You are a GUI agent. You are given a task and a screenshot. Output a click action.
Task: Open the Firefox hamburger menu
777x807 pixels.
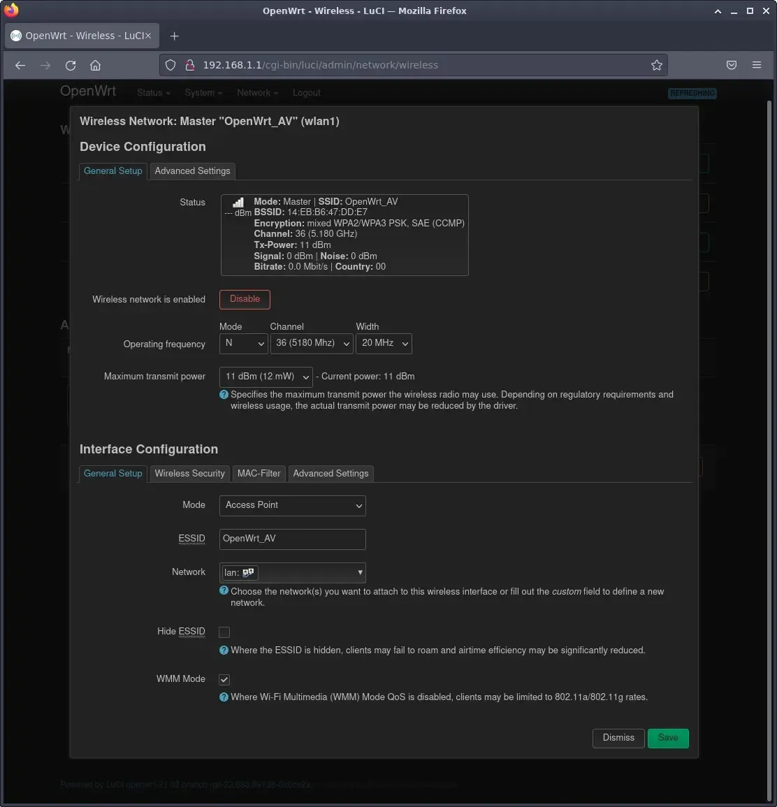click(x=757, y=65)
